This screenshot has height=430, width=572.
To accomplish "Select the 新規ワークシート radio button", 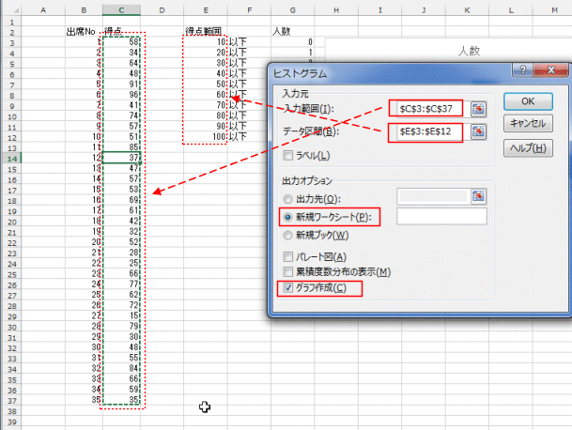I will [x=288, y=217].
